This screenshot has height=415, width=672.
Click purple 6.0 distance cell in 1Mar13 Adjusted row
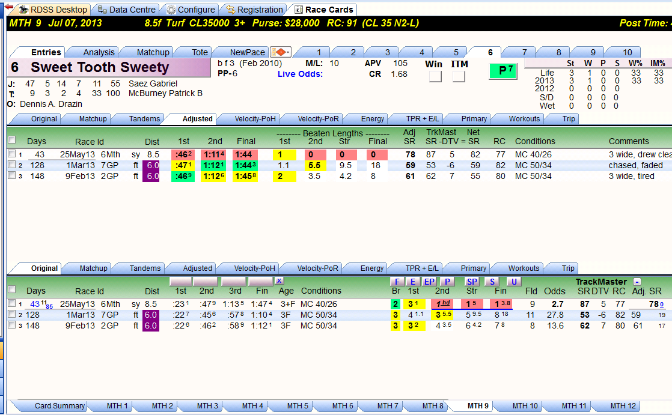(x=151, y=165)
